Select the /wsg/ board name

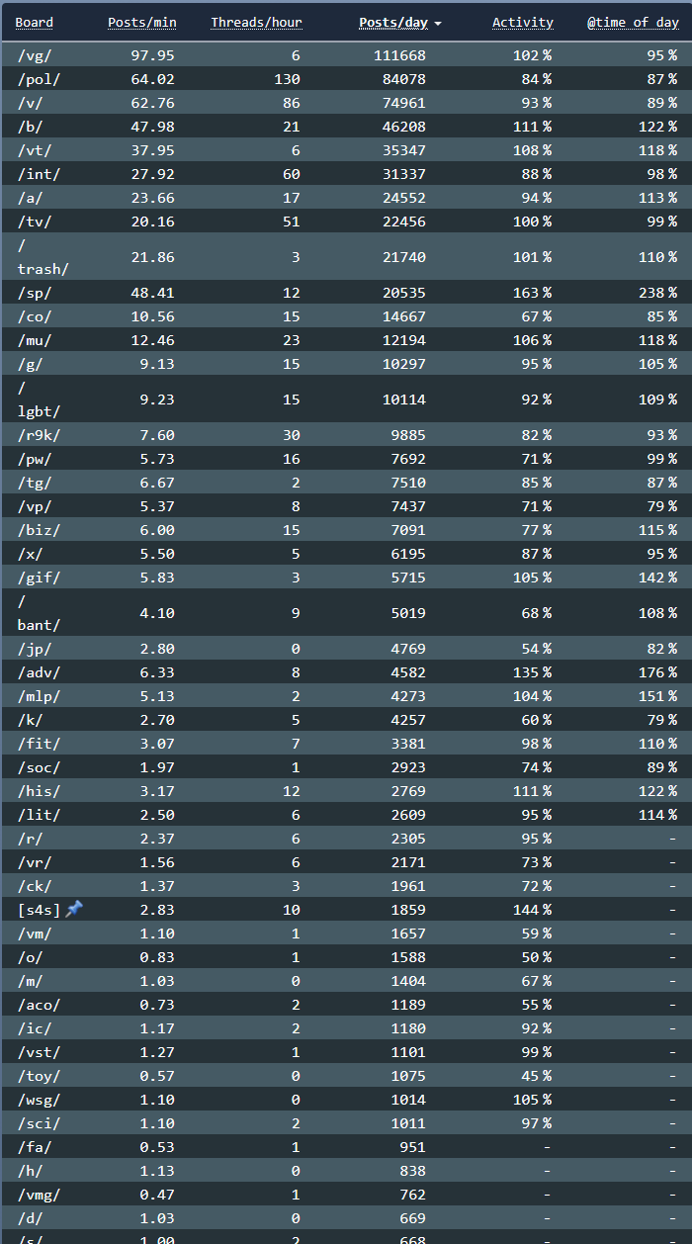39,1100
